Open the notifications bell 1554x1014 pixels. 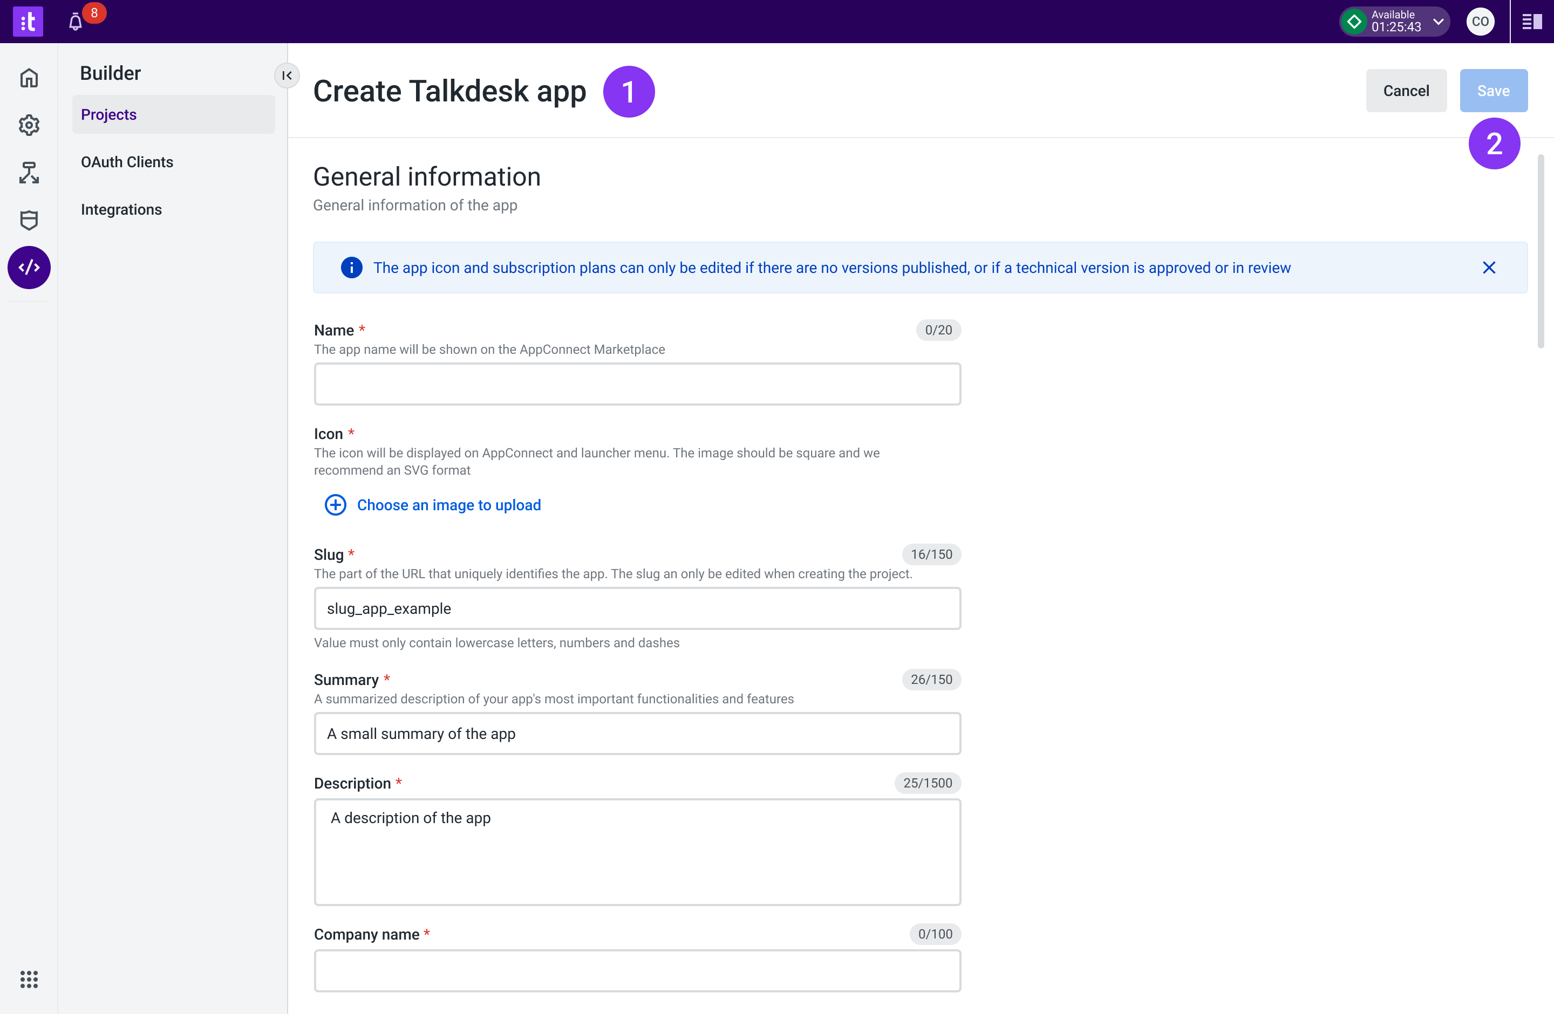(76, 22)
